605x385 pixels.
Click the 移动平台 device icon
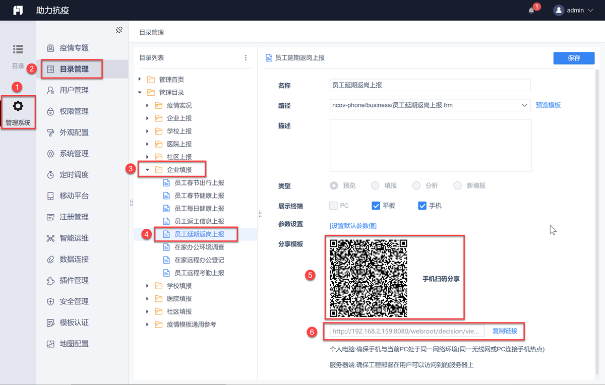click(50, 196)
